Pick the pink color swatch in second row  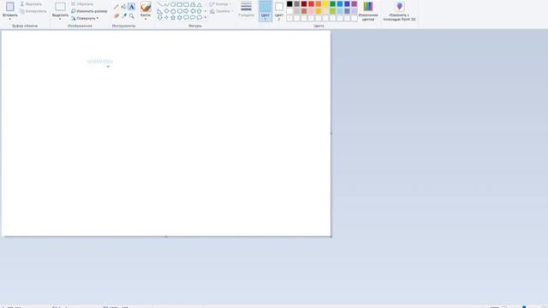(311, 11)
